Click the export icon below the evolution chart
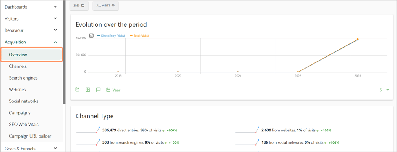This screenshot has height=152, width=397. pos(78,90)
